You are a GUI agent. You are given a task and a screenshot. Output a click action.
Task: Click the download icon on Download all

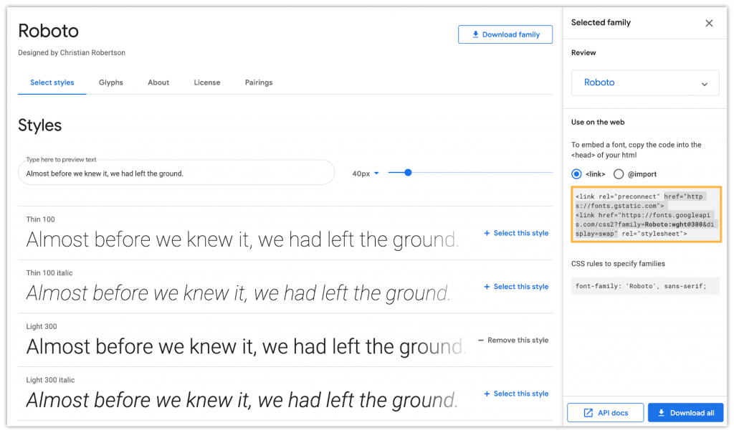pos(660,412)
